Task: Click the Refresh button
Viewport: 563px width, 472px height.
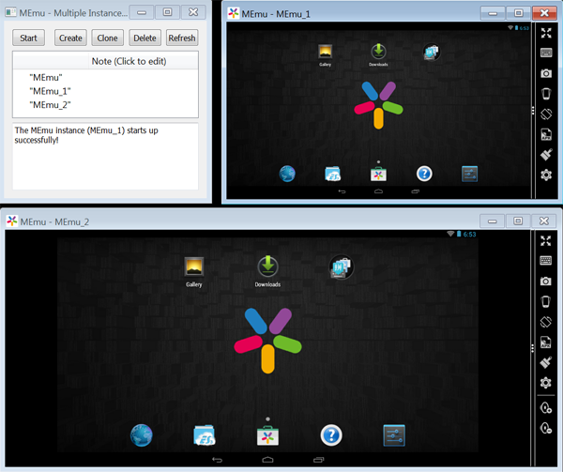Action: coord(182,38)
